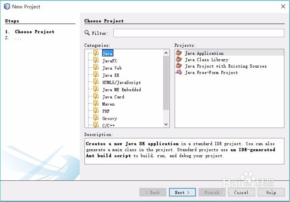Click the New Project cube icon in title bar
The image size is (290, 202).
[x=7, y=6]
